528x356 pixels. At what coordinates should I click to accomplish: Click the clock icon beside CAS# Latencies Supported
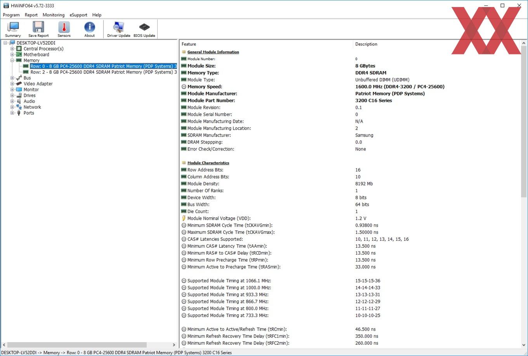click(x=184, y=239)
